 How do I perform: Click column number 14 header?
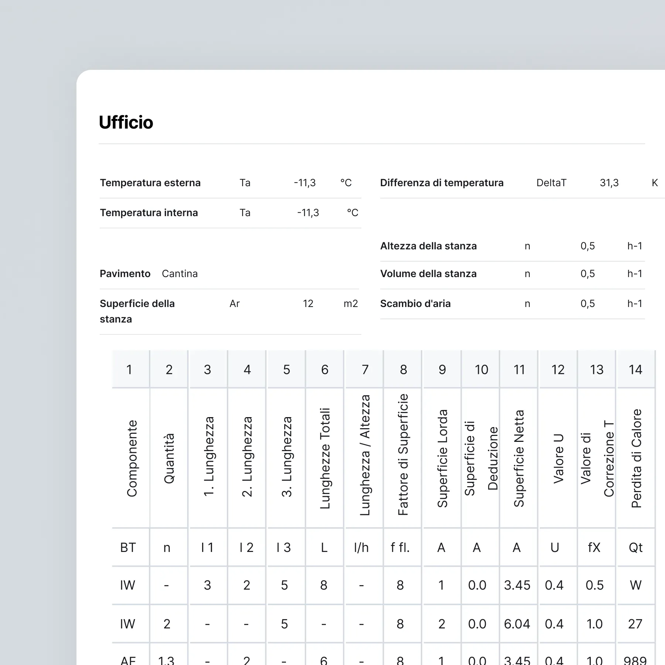635,369
